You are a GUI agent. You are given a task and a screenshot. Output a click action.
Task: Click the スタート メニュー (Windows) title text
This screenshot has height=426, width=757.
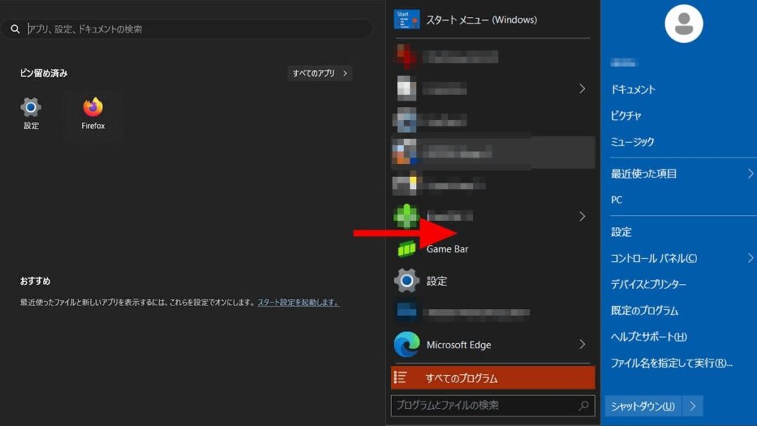pyautogui.click(x=481, y=20)
